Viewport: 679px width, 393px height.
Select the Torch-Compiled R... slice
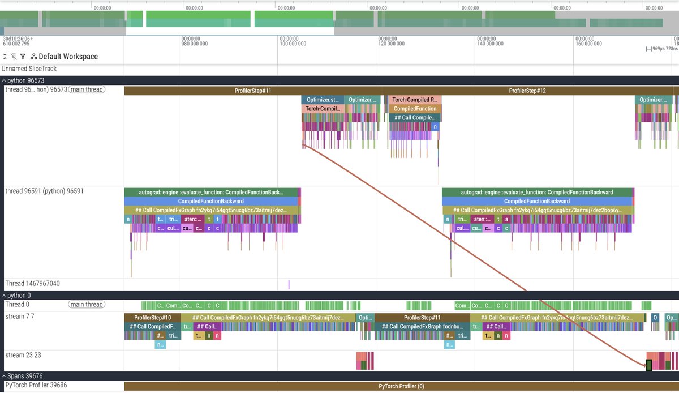(415, 100)
